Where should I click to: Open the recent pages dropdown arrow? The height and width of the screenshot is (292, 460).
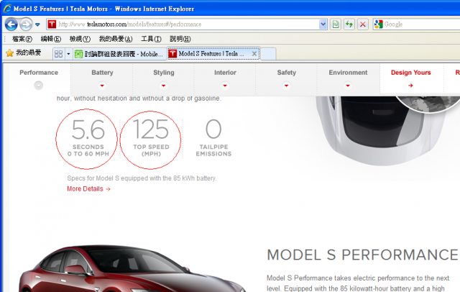(x=37, y=24)
